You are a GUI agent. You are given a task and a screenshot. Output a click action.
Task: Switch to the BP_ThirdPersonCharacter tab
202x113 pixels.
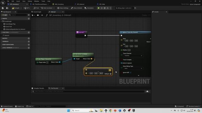[x=39, y=4]
